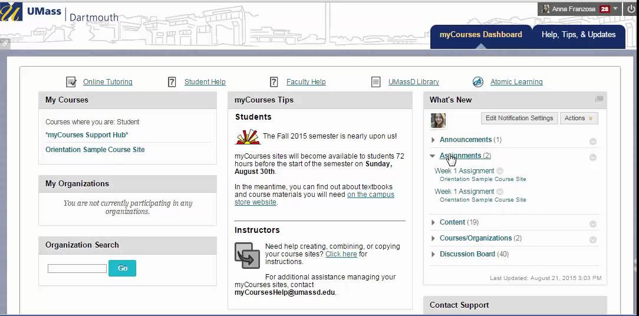Open the Actions dropdown in What's New
Image resolution: width=639 pixels, height=316 pixels.
579,119
